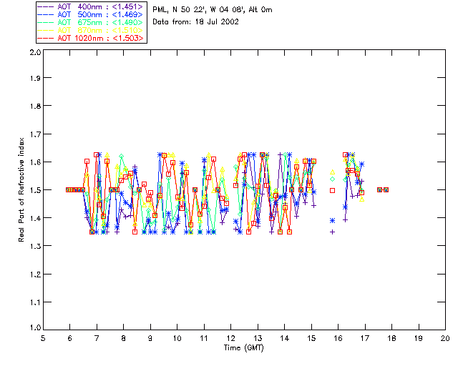The height and width of the screenshot is (366, 458).
Task: Click the 'Data from: 18 Jul 2002' text
Action: (x=195, y=22)
